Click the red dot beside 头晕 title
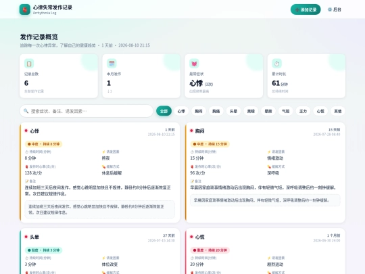 [x=26, y=237]
